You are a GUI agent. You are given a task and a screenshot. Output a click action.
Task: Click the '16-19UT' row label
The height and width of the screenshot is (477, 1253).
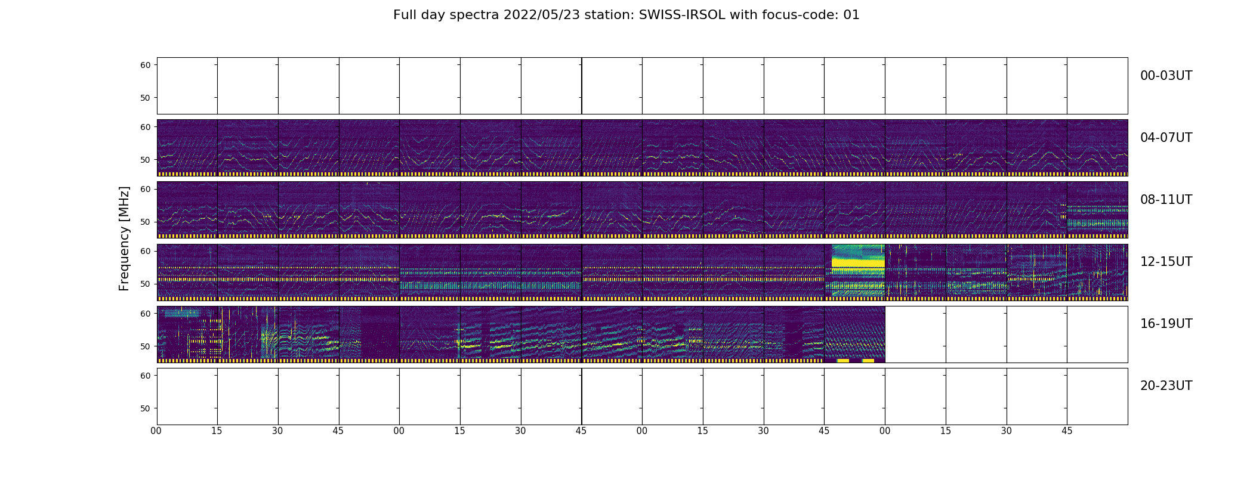pos(1166,324)
